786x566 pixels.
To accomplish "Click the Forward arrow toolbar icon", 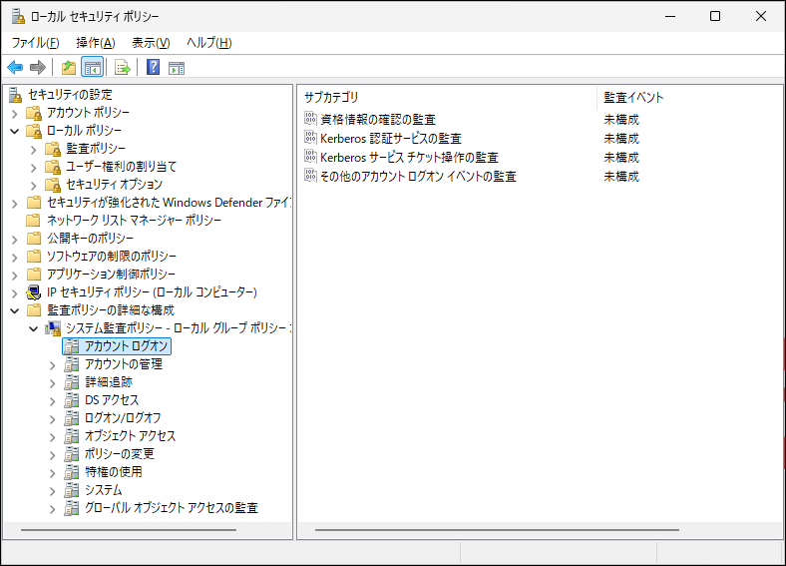I will tap(38, 67).
